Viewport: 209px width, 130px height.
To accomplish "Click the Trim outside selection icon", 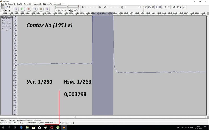I will (156, 7).
